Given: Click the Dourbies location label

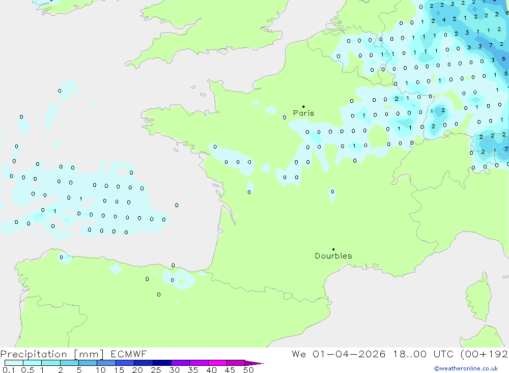Looking at the screenshot, I should pos(333,256).
